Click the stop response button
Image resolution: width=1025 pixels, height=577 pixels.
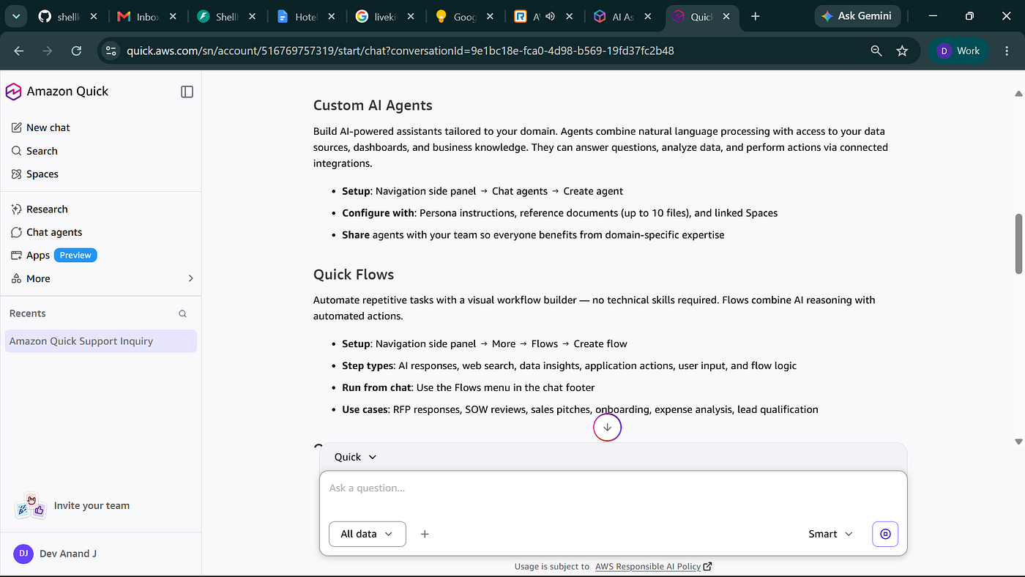tap(885, 534)
